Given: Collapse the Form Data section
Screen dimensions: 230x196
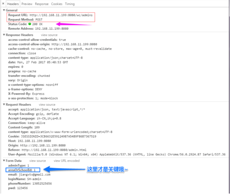Looking at the screenshot, I should click(x=4, y=161).
